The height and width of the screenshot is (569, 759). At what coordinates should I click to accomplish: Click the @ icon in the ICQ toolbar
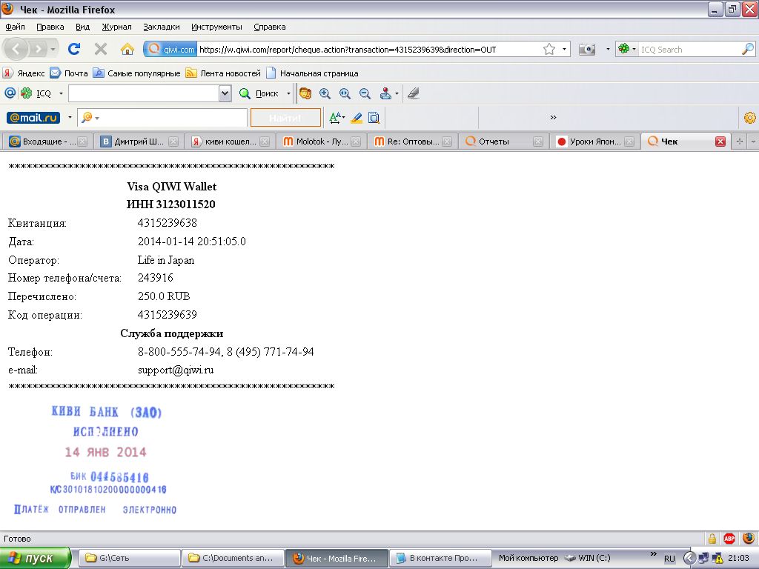(x=10, y=93)
